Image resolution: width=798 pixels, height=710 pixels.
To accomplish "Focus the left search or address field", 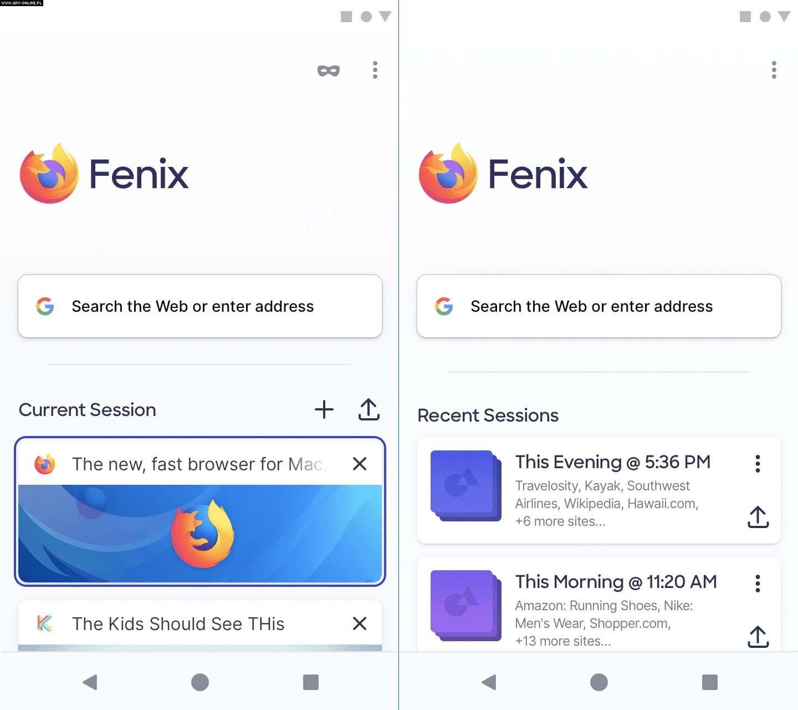I will 200,306.
